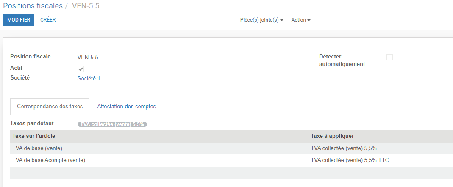Sort by Taxe à appliquer column header
This screenshot has height=187, width=453.
coord(332,136)
